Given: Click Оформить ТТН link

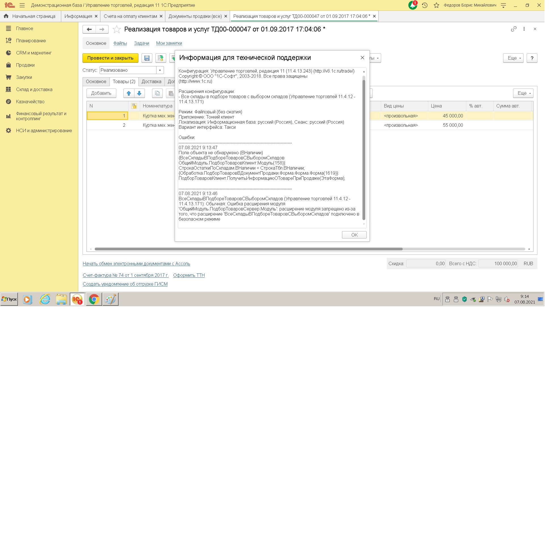Looking at the screenshot, I should click(x=189, y=275).
